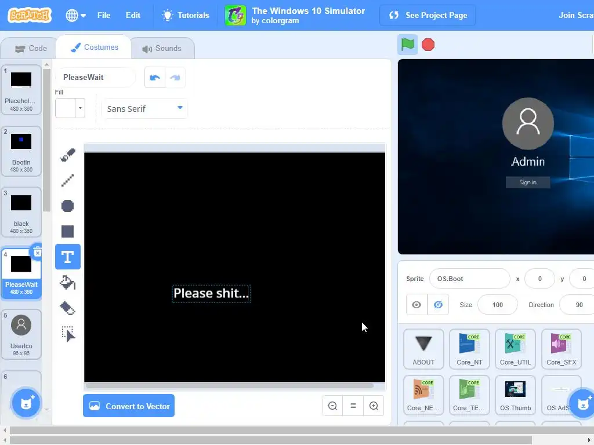Image resolution: width=594 pixels, height=445 pixels.
Task: Click the canvas horizontal scrollbar
Action: click(x=230, y=385)
